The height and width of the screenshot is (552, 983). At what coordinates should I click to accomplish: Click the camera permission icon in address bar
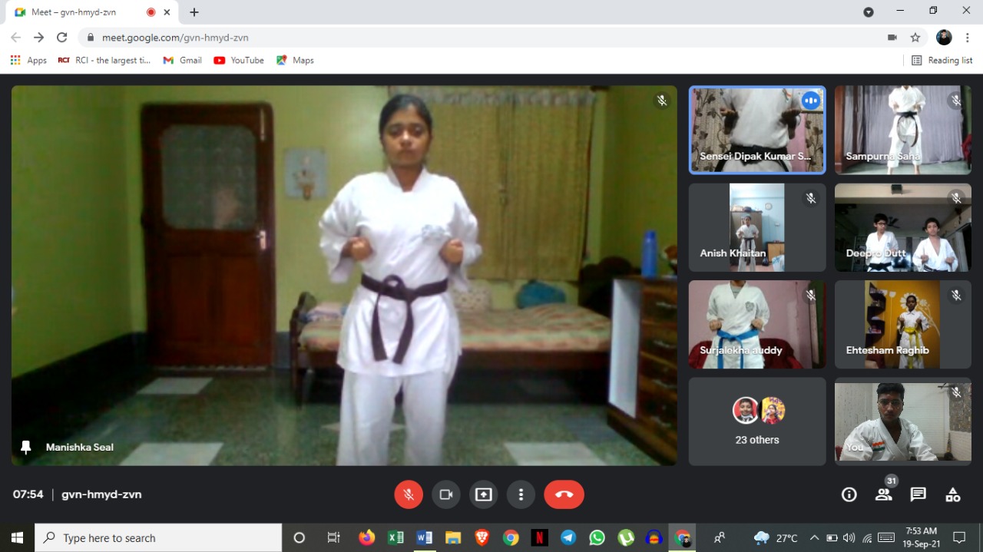[892, 37]
